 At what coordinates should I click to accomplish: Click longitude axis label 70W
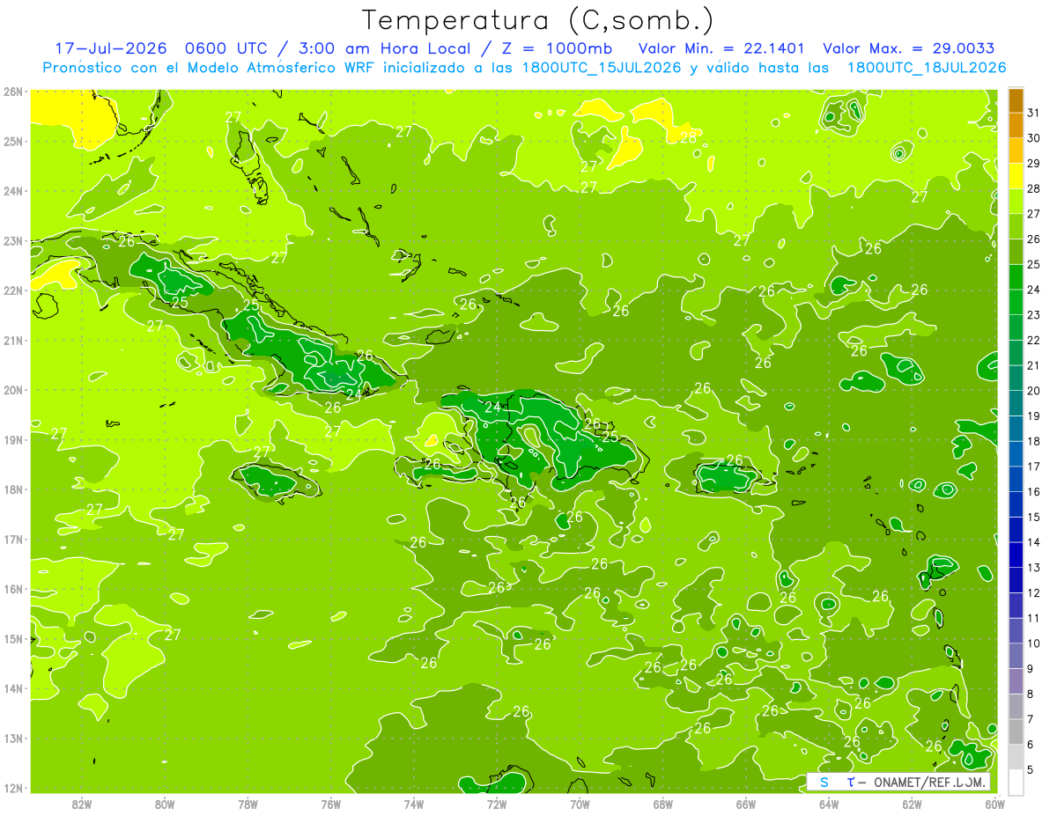[580, 804]
